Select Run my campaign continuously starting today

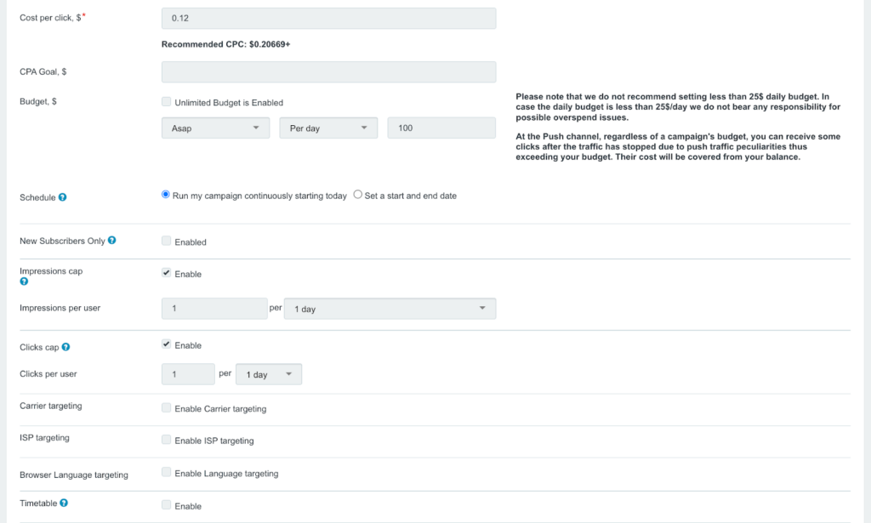pos(167,195)
